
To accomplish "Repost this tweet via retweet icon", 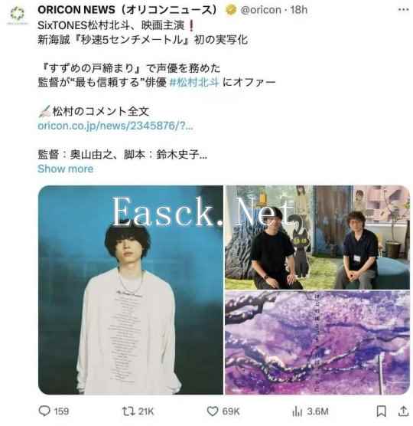I will 128,411.
